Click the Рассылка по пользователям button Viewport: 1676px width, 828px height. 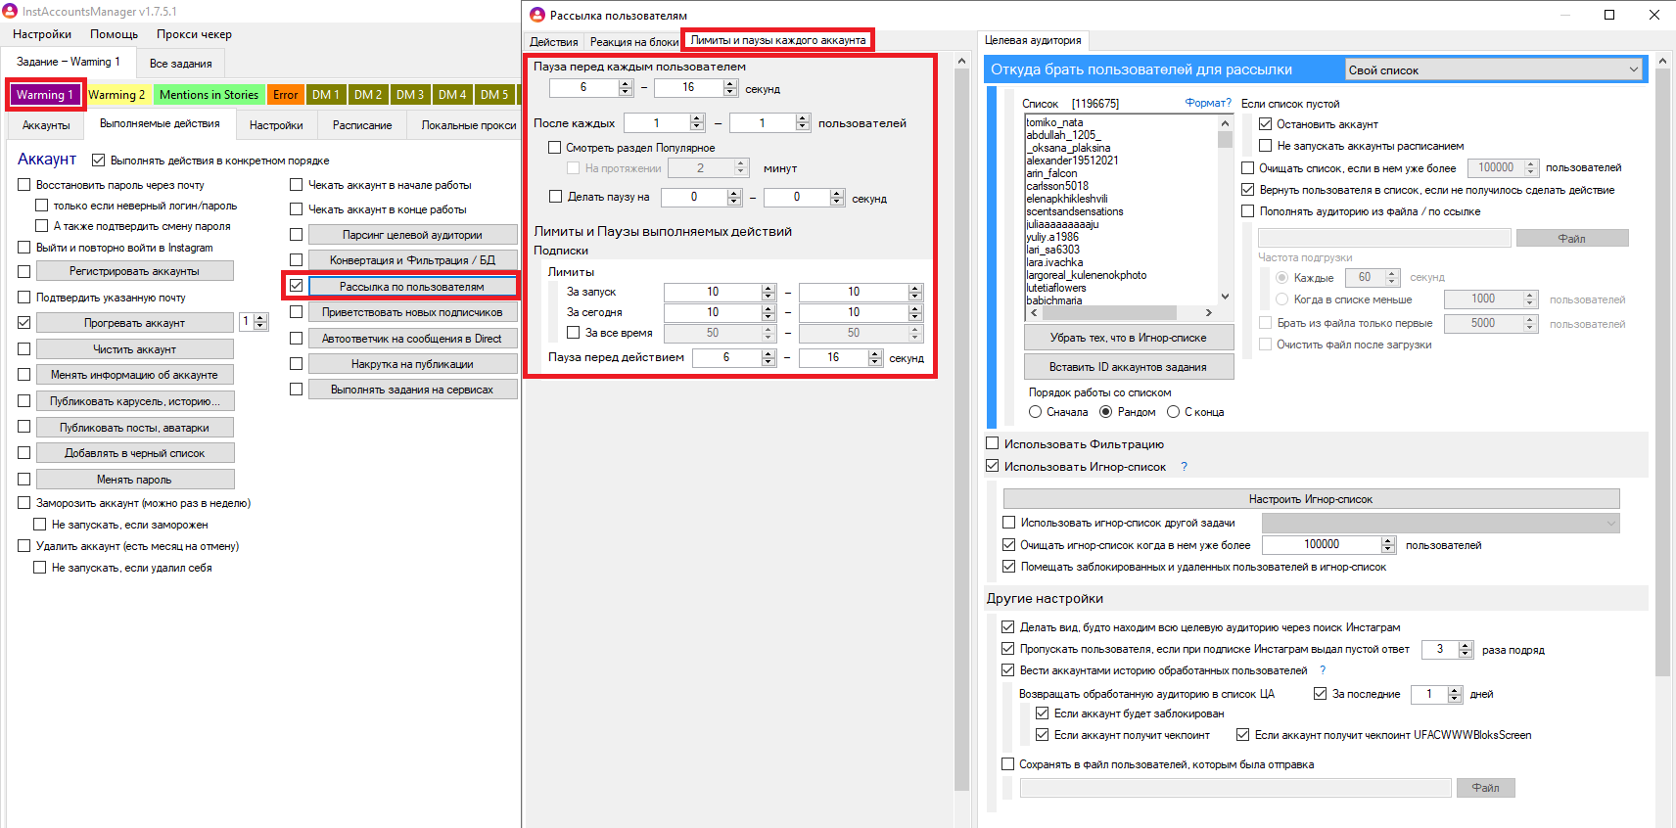(x=412, y=287)
